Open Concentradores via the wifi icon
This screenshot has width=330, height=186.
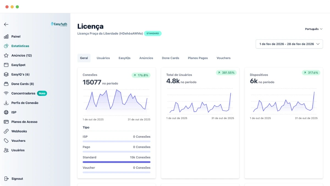[x=6, y=93]
